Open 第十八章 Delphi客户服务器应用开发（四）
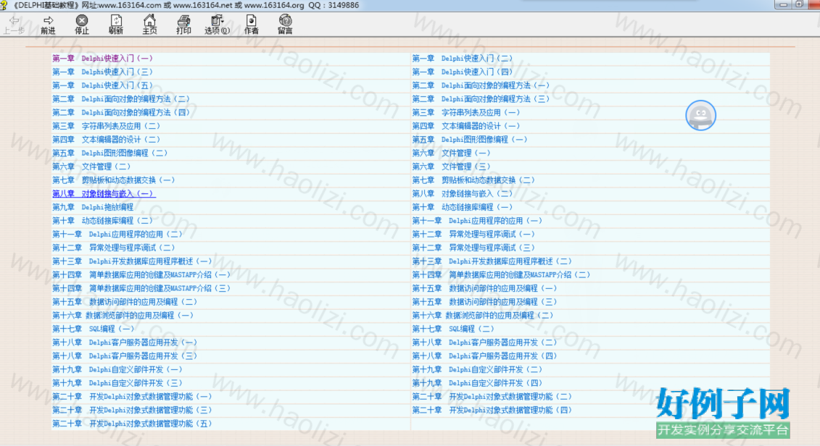 tap(484, 357)
